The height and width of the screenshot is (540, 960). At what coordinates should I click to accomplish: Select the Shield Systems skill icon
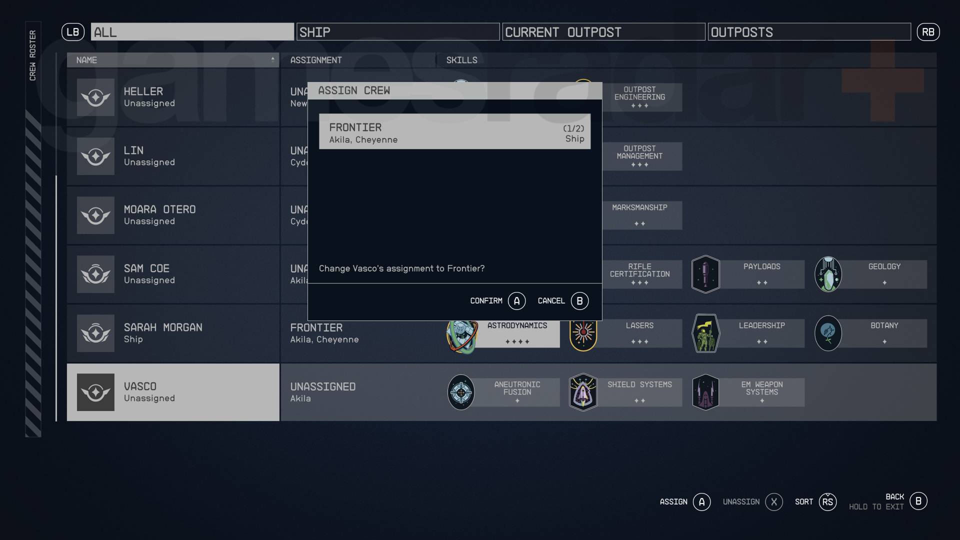(x=583, y=391)
